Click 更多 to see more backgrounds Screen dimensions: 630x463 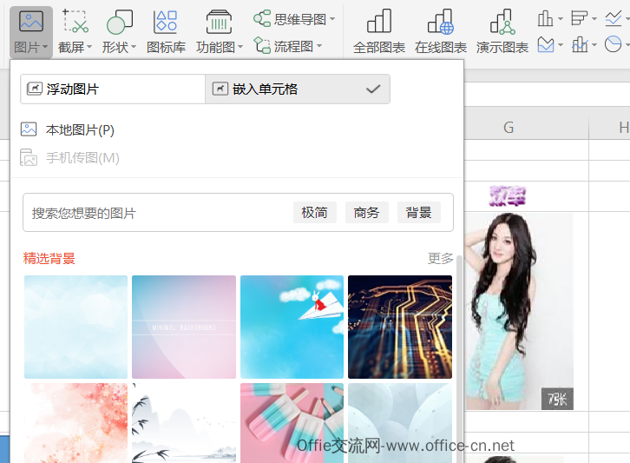(x=440, y=258)
